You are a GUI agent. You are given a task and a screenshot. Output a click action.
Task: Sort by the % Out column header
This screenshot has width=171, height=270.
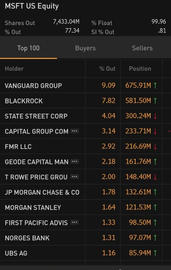107,69
